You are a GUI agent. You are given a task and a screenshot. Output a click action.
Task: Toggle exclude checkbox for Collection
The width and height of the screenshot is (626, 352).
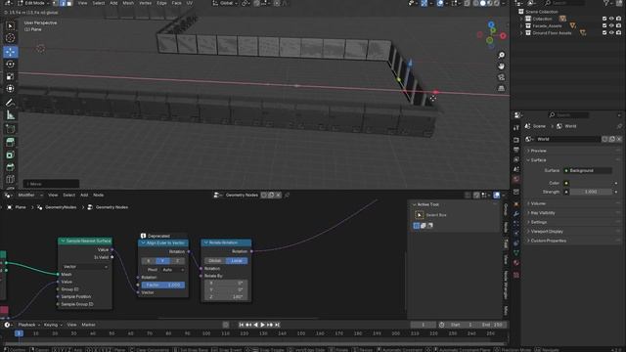click(x=604, y=19)
